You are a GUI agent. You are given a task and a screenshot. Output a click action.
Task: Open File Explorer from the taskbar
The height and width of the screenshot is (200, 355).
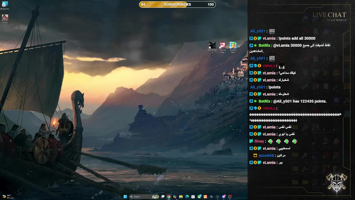point(181,197)
